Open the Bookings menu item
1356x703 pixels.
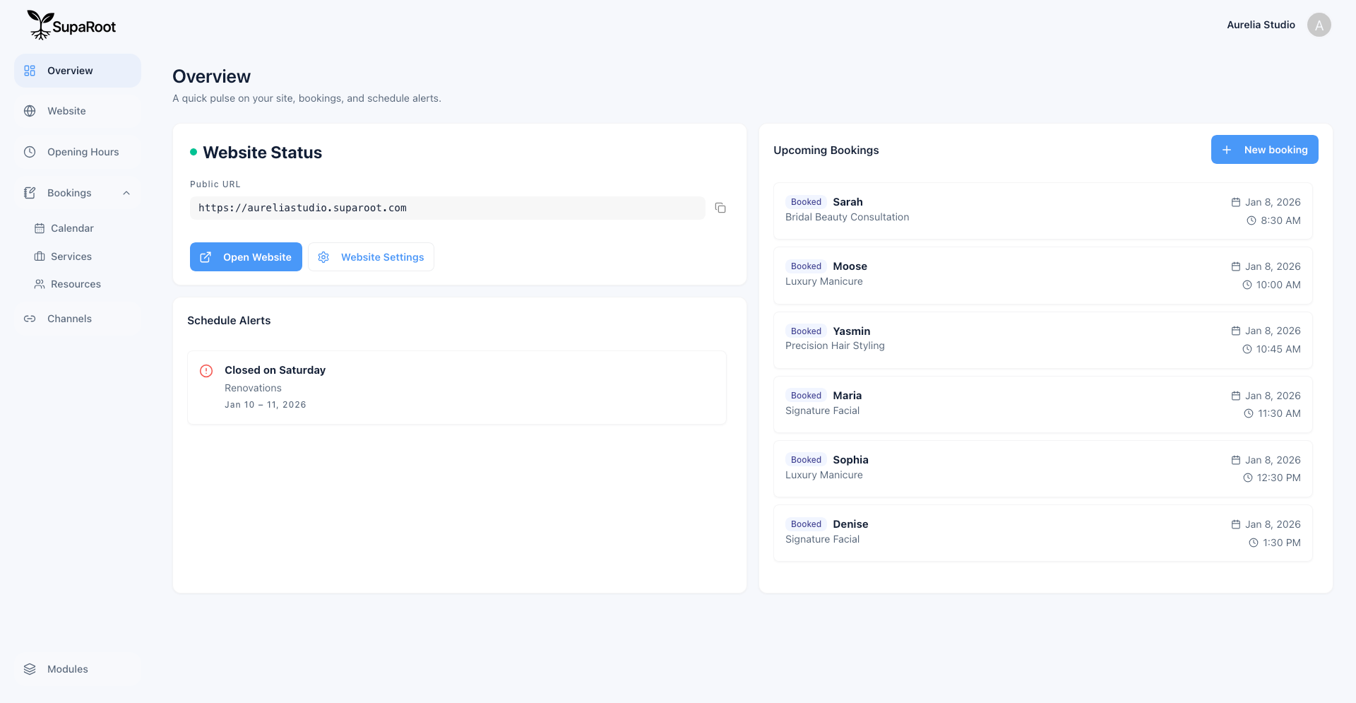[x=69, y=192]
